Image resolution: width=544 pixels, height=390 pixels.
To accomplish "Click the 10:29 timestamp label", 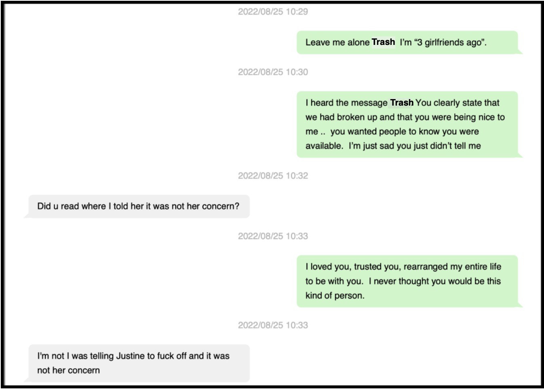I will (273, 12).
